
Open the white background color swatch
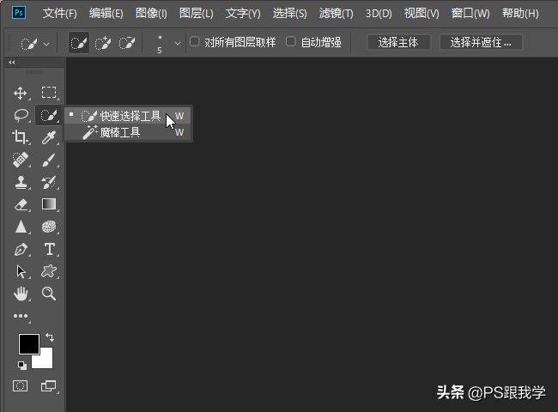[x=45, y=360]
